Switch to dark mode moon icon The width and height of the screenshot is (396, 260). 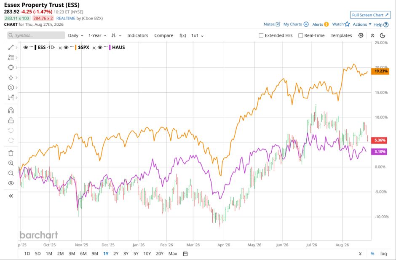tap(383, 35)
